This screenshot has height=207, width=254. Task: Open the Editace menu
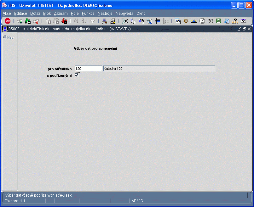coord(20,14)
